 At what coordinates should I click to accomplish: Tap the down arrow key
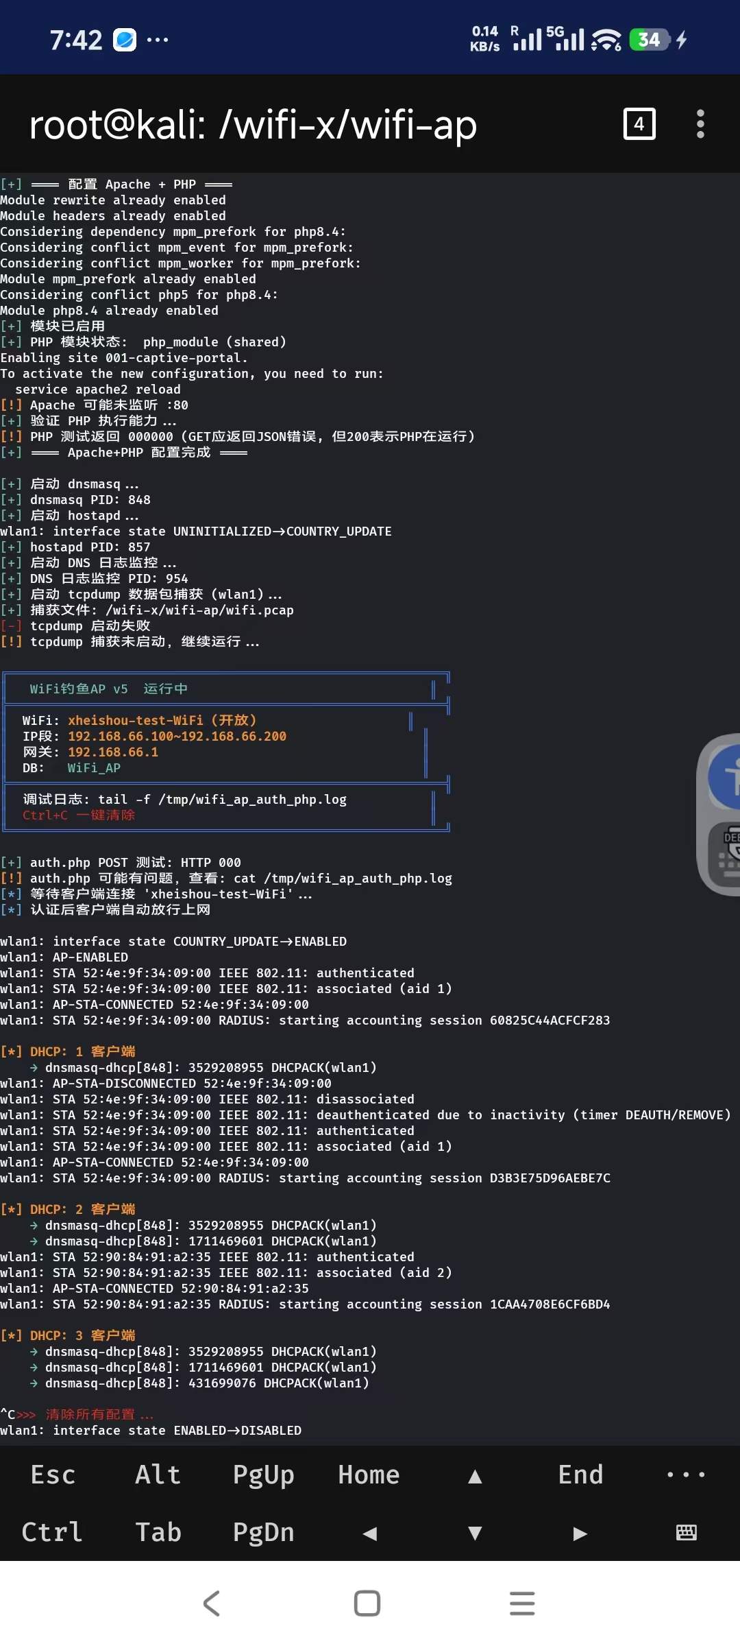(x=475, y=1533)
